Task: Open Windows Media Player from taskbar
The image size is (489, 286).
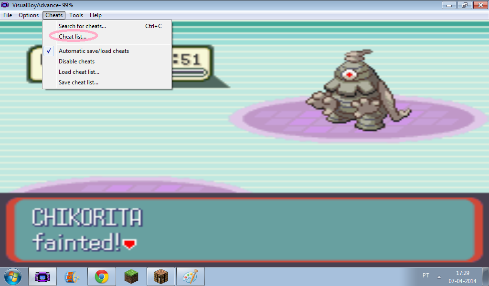Action: [x=72, y=276]
